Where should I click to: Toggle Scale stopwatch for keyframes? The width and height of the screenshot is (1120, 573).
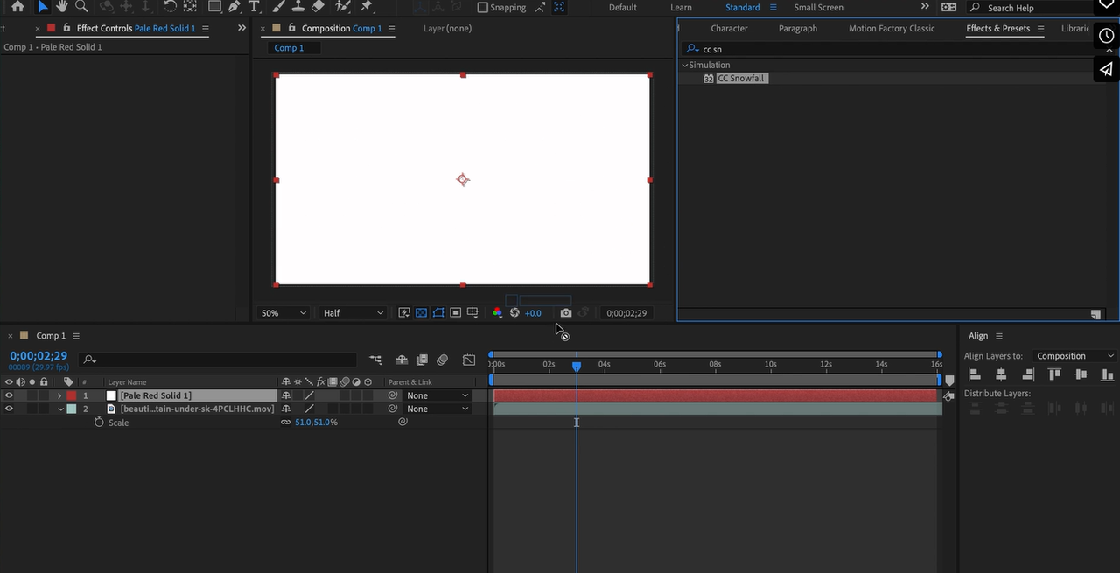99,422
